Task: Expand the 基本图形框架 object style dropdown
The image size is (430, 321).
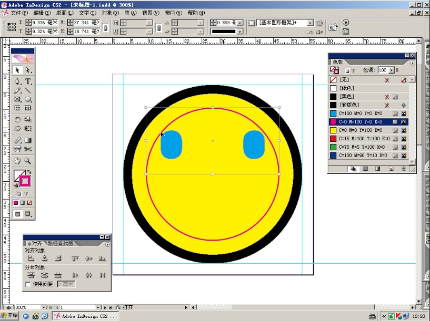Action: click(x=310, y=23)
